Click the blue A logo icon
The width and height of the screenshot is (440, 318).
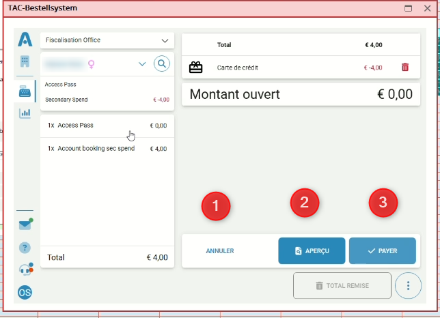(25, 39)
